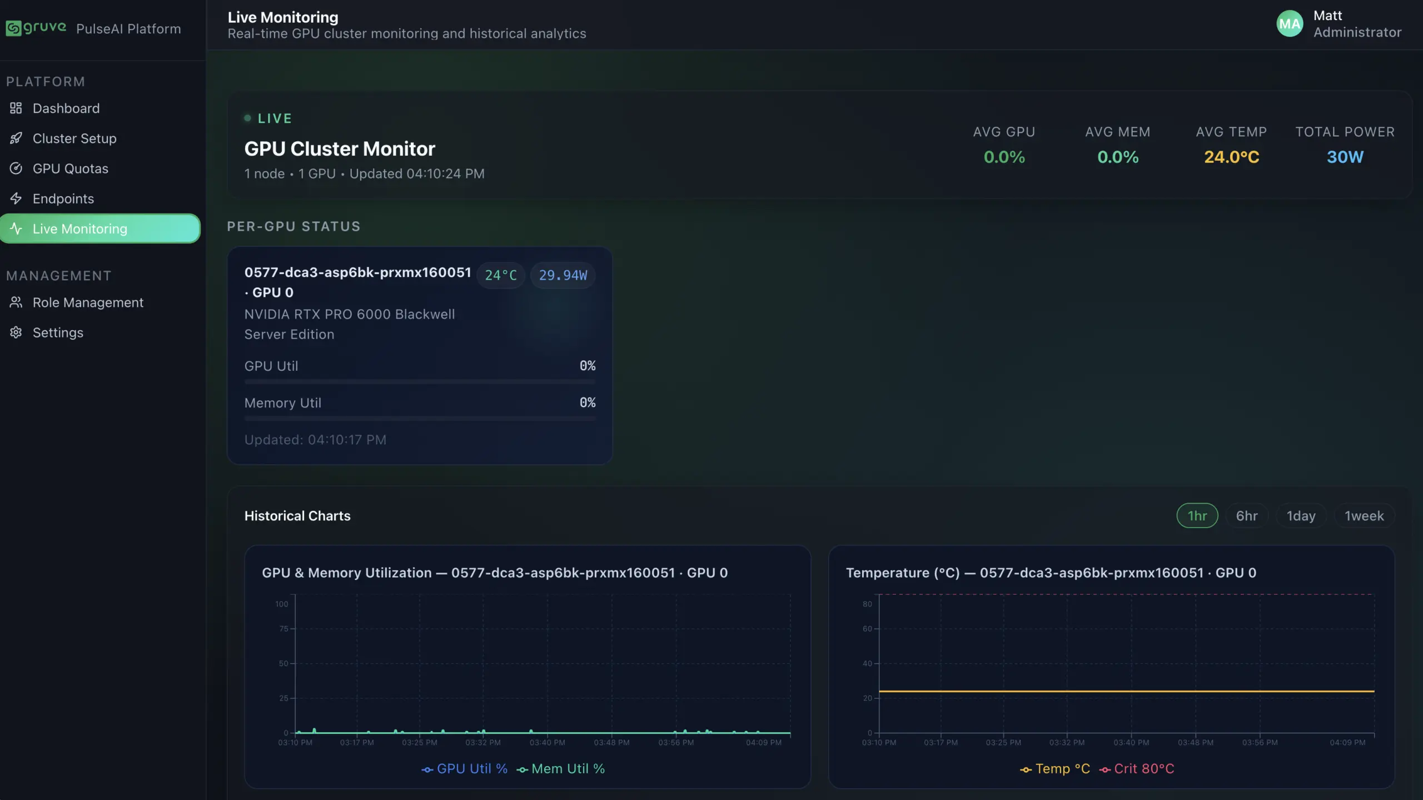1423x800 pixels.
Task: Switch charts to 1week range
Action: (x=1364, y=515)
